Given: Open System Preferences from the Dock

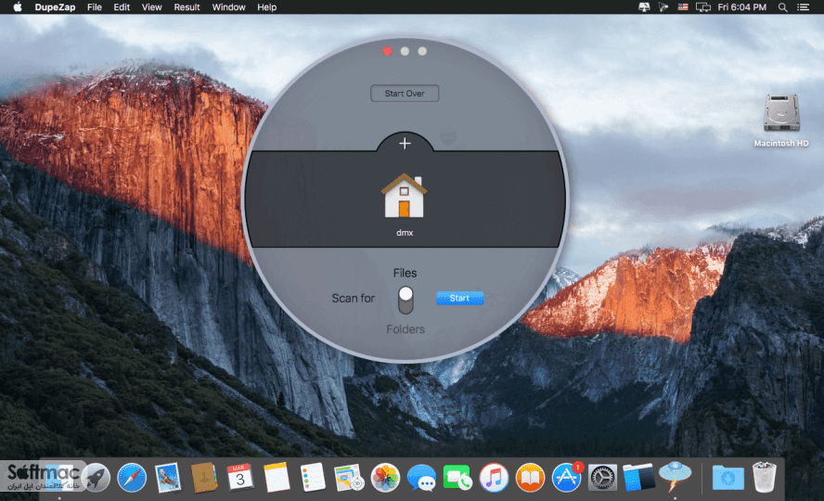Looking at the screenshot, I should click(x=602, y=478).
